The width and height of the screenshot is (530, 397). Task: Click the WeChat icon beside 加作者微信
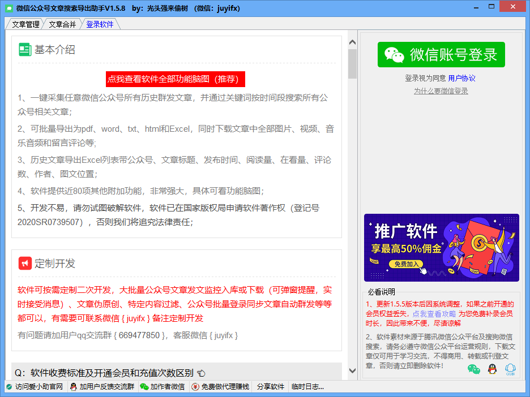144,387
